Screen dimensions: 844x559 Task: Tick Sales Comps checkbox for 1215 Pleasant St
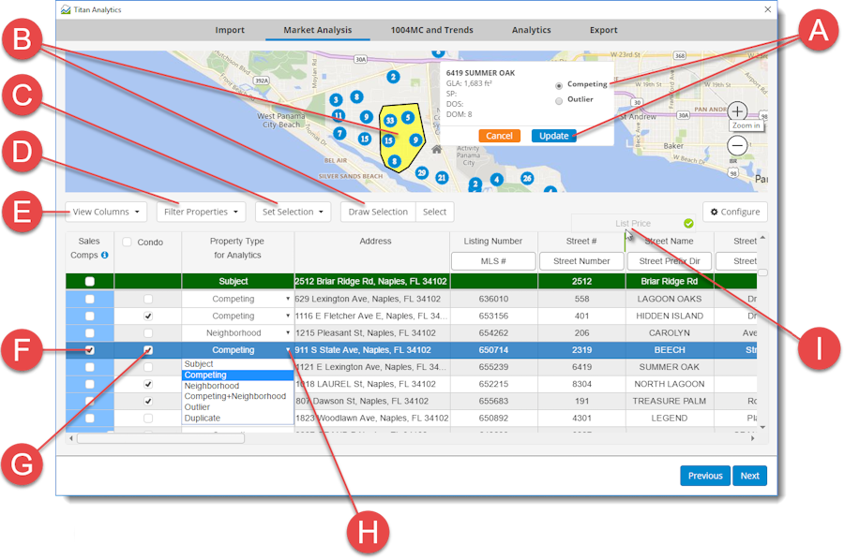pos(90,333)
